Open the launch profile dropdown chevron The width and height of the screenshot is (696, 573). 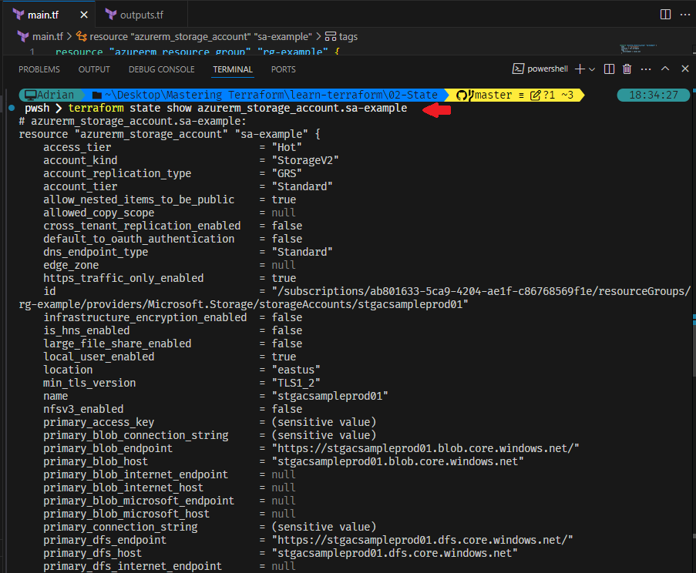592,69
